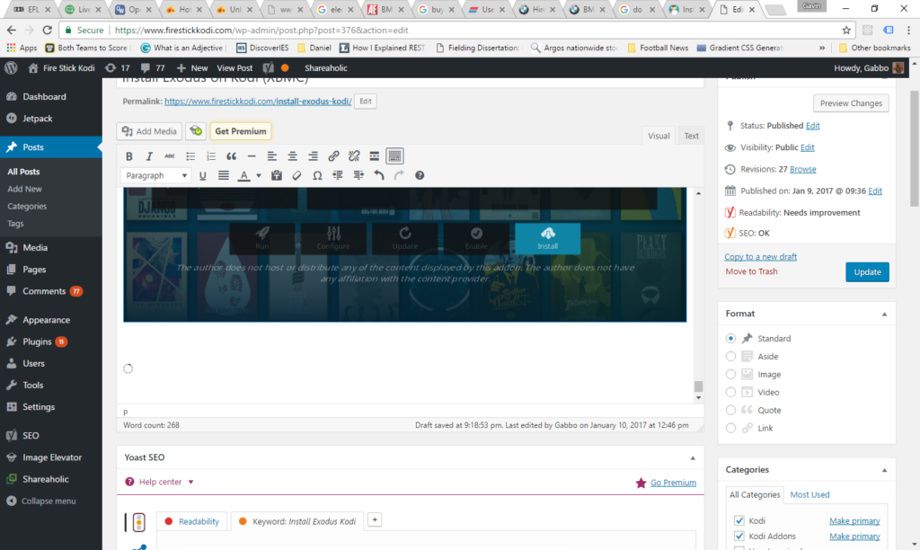Image resolution: width=920 pixels, height=550 pixels.
Task: Uncheck the Kodi category
Action: [x=739, y=520]
